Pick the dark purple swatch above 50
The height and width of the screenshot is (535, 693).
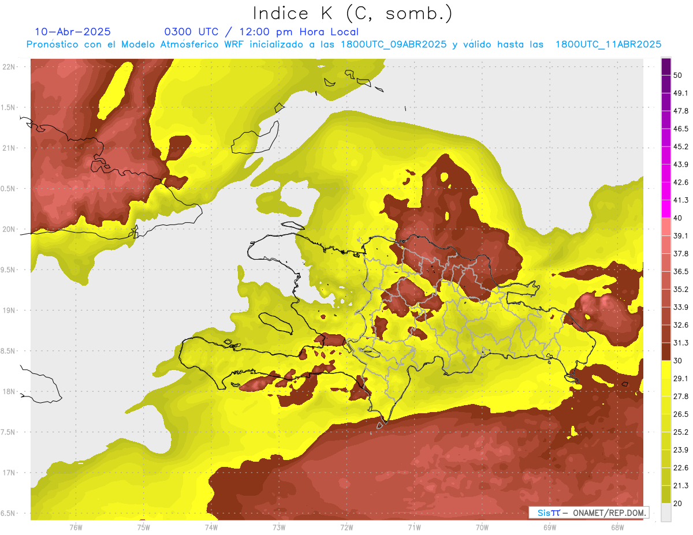tap(666, 66)
